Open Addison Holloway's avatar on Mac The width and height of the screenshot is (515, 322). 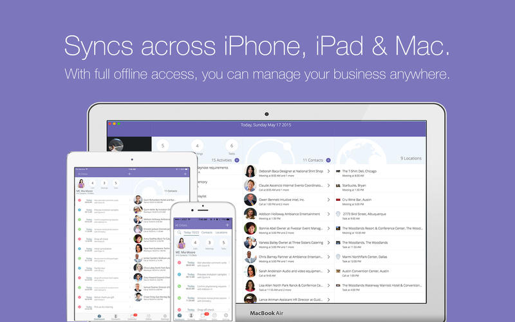(250, 214)
